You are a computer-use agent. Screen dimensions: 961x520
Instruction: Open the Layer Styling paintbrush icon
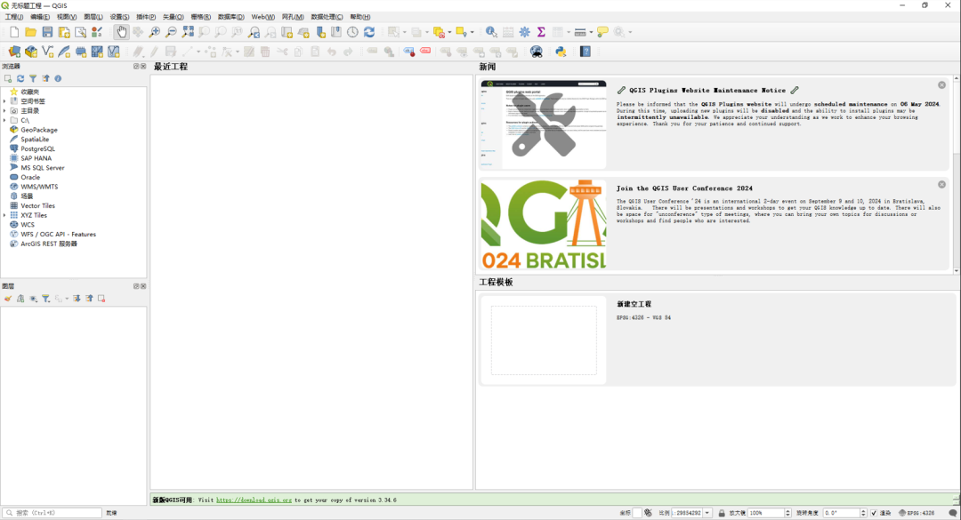pos(8,299)
